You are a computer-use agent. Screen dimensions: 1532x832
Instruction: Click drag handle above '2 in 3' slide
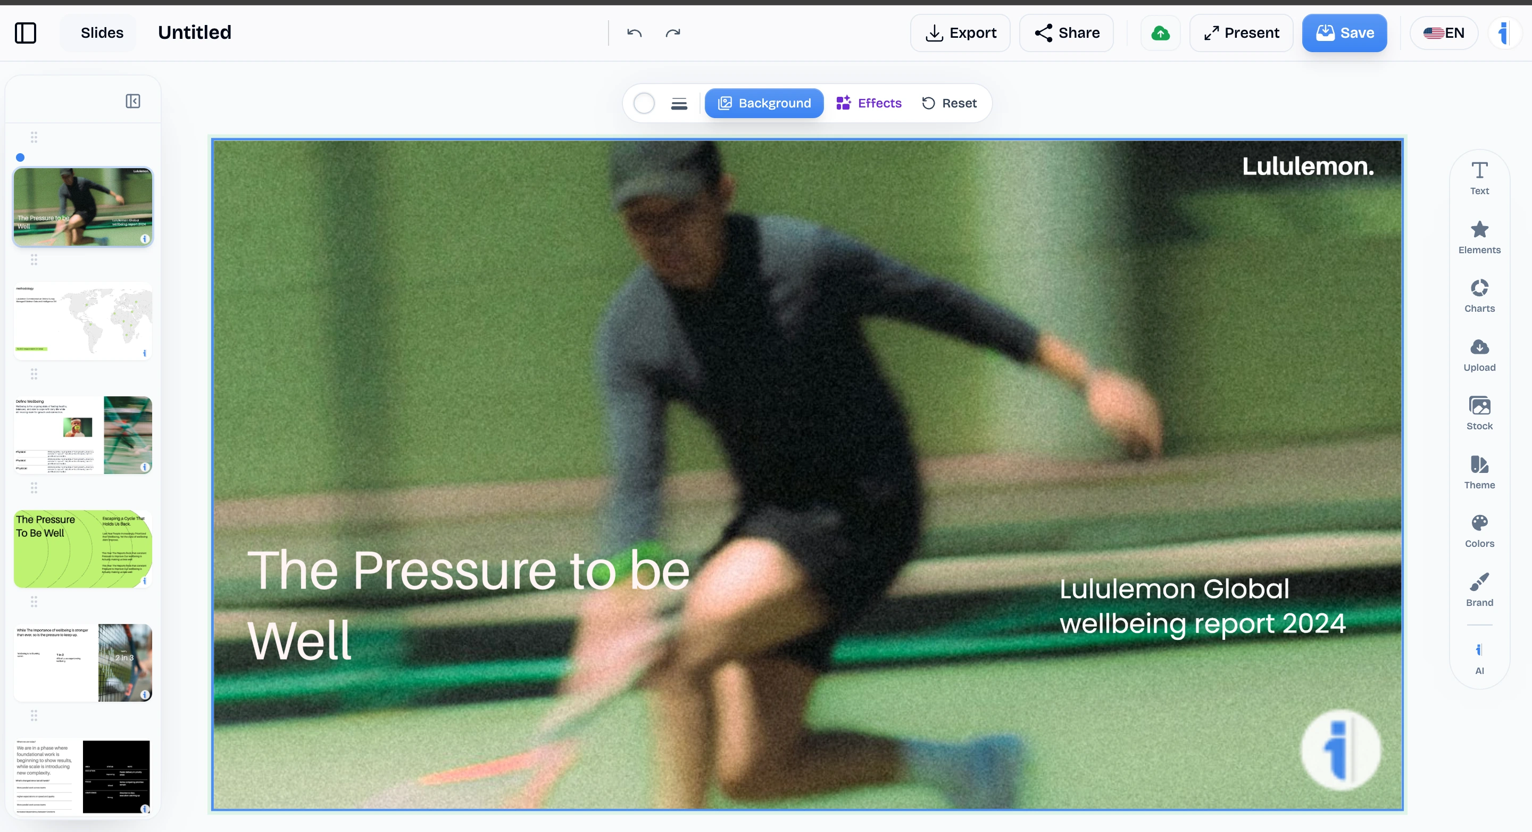tap(34, 602)
